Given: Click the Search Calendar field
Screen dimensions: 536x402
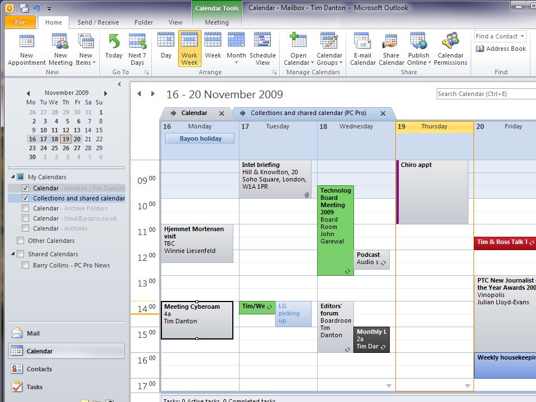Looking at the screenshot, I should [486, 94].
